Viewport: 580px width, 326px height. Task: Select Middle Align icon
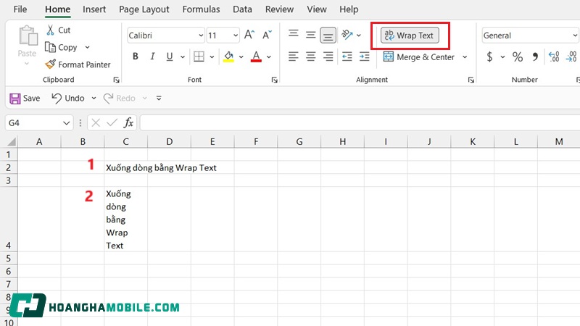coord(310,35)
